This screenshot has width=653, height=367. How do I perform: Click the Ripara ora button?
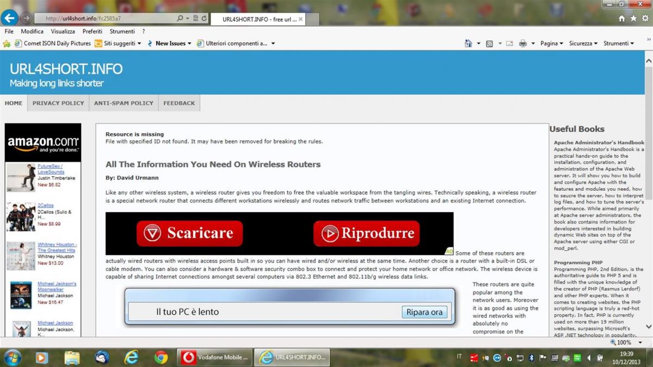pyautogui.click(x=424, y=312)
